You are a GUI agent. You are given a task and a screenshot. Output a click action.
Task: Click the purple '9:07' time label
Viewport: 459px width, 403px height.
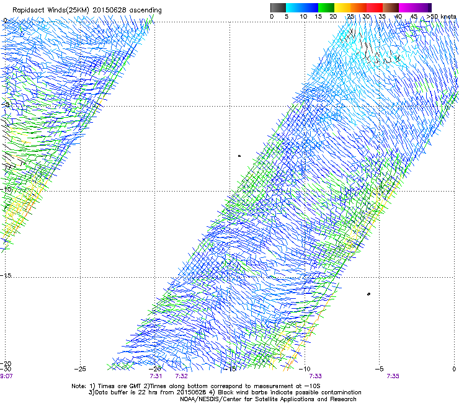tap(6, 376)
